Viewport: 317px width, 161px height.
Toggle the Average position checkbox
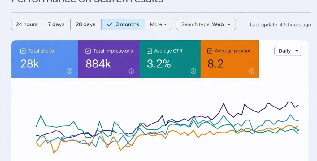(x=210, y=51)
